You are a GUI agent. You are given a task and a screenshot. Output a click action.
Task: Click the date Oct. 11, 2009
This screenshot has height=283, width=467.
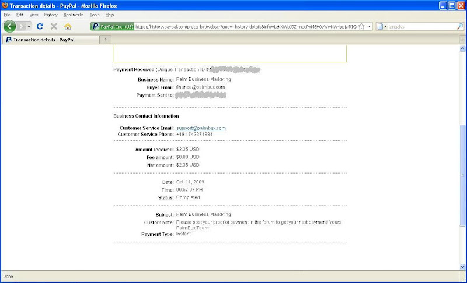190,182
